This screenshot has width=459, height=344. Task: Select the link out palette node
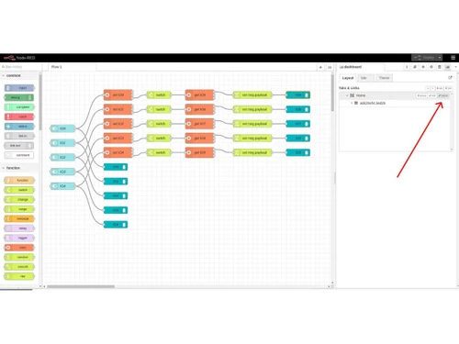[x=19, y=146]
